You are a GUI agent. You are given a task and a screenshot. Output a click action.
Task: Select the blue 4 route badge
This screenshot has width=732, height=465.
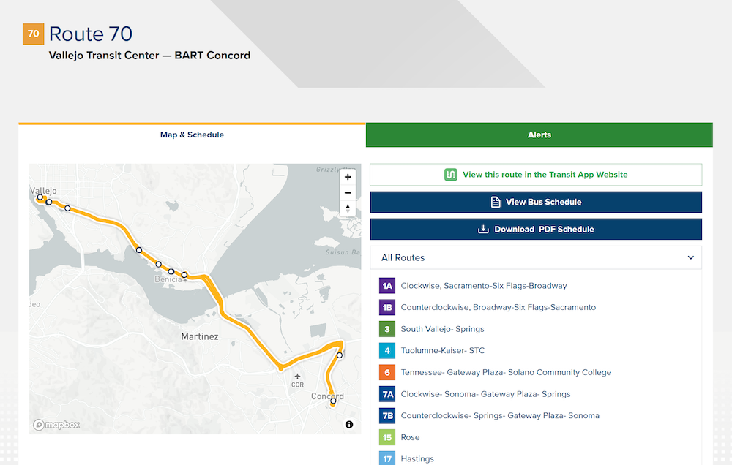pos(387,351)
